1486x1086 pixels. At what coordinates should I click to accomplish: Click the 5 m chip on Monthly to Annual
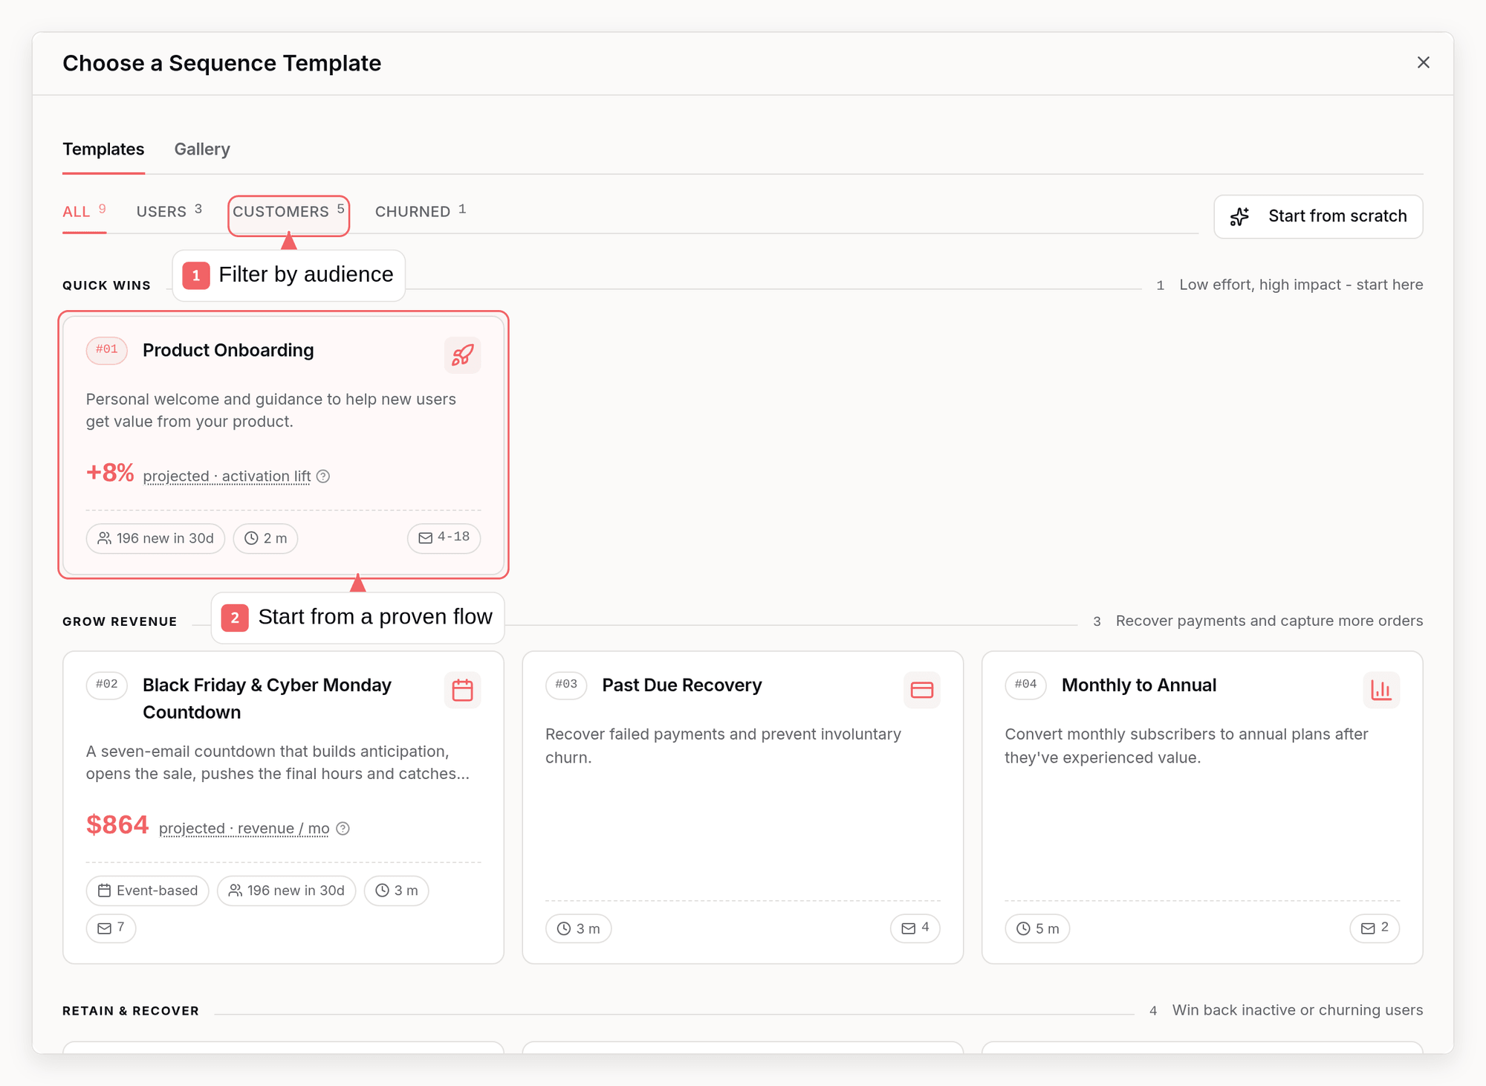pos(1037,928)
